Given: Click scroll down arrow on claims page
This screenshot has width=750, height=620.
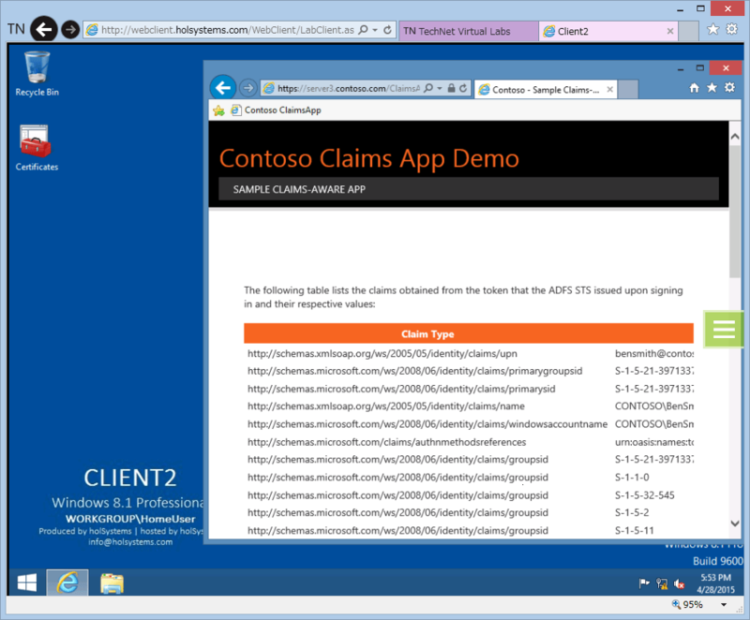Looking at the screenshot, I should pyautogui.click(x=735, y=524).
